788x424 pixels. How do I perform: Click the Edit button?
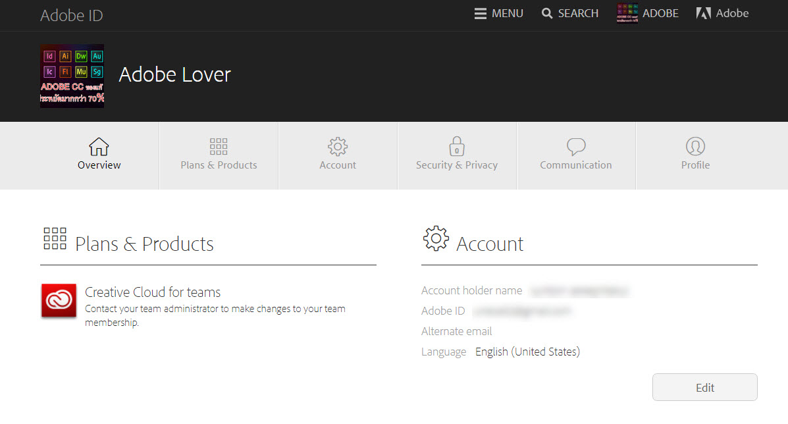[704, 387]
